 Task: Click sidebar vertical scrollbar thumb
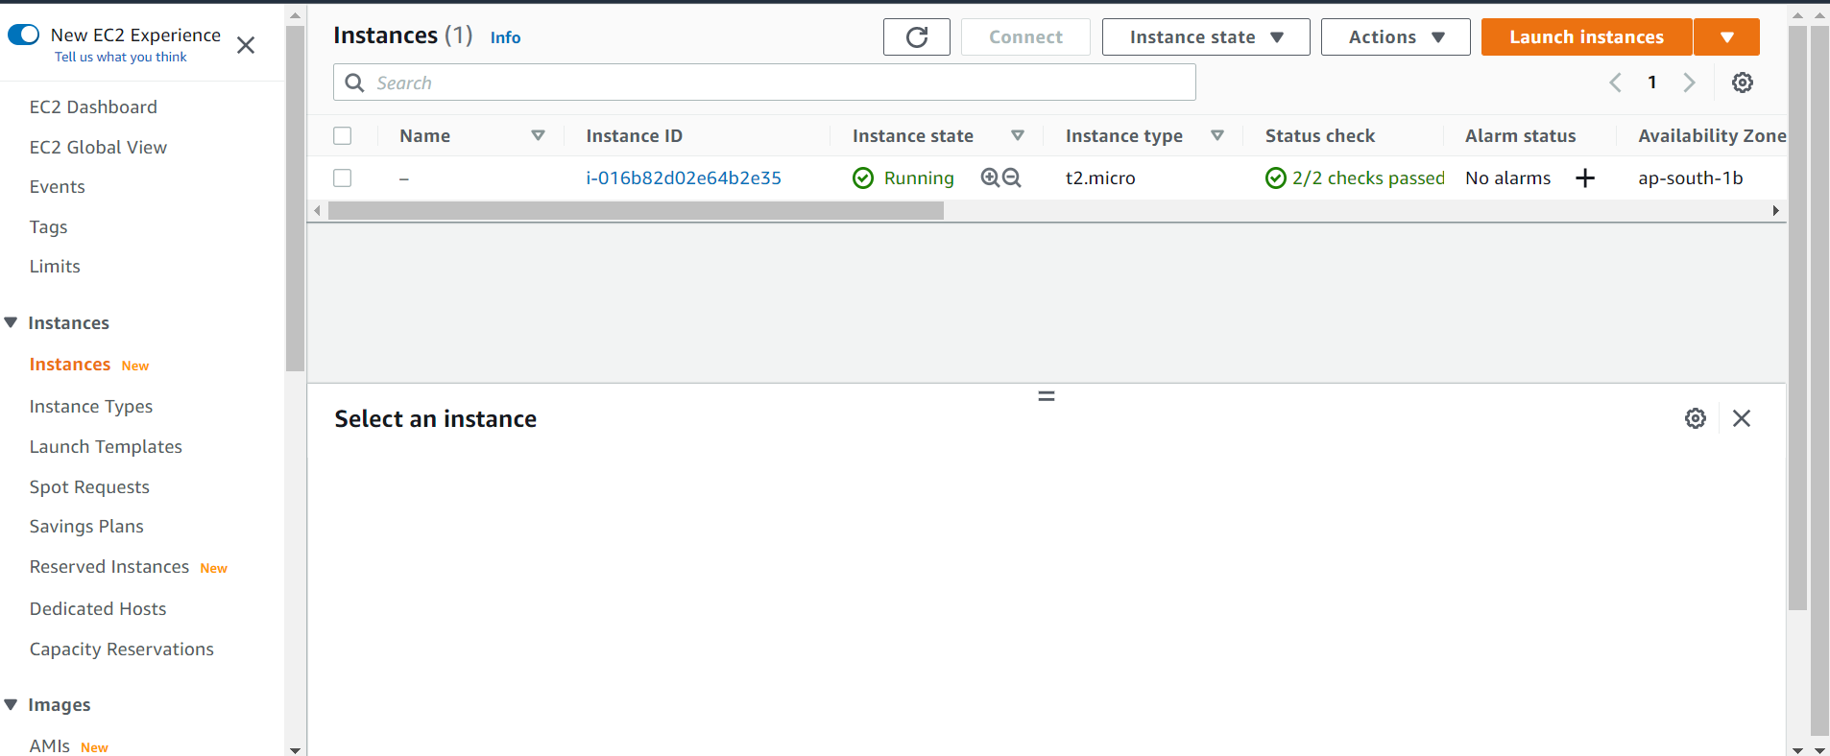295,199
